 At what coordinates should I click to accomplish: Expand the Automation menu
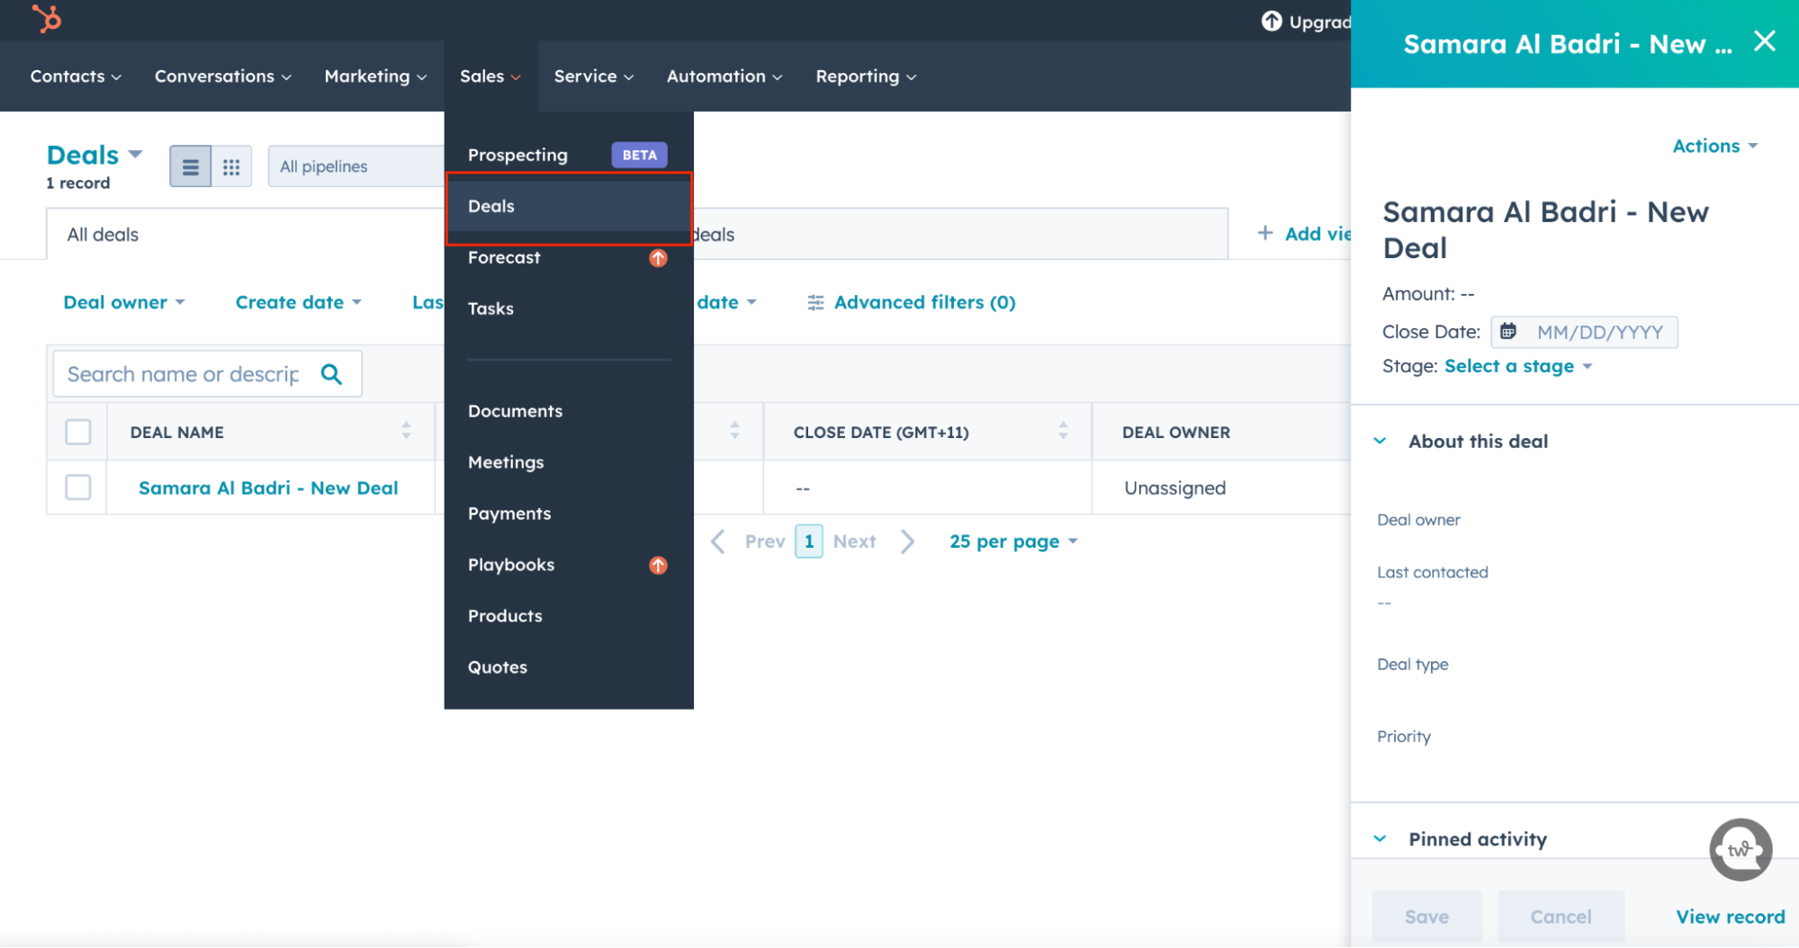pos(724,76)
